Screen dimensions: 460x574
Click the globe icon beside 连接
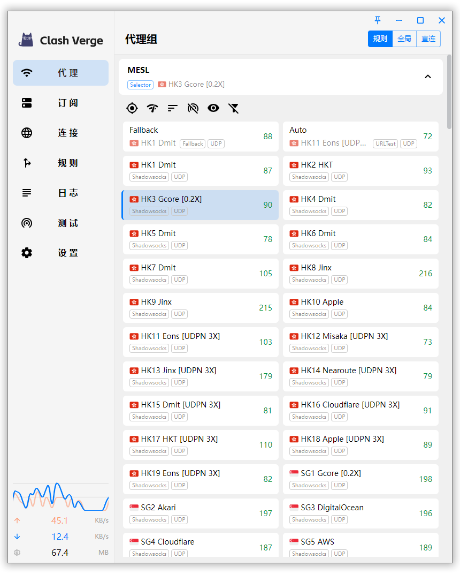[x=27, y=133]
